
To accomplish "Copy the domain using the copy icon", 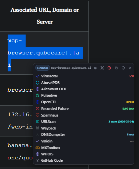I will point(116,68).
